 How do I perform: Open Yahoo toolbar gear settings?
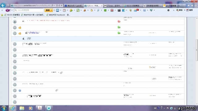click(168, 10)
